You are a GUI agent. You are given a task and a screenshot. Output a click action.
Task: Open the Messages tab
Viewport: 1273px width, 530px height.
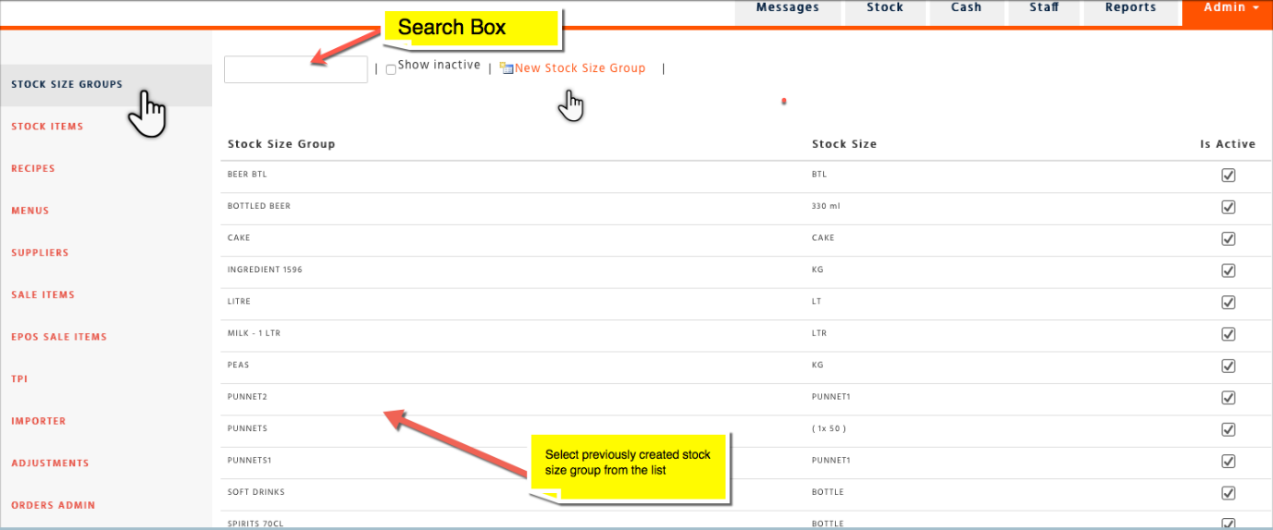tap(788, 9)
